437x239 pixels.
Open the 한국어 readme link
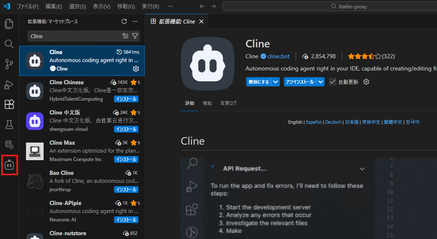coord(412,122)
